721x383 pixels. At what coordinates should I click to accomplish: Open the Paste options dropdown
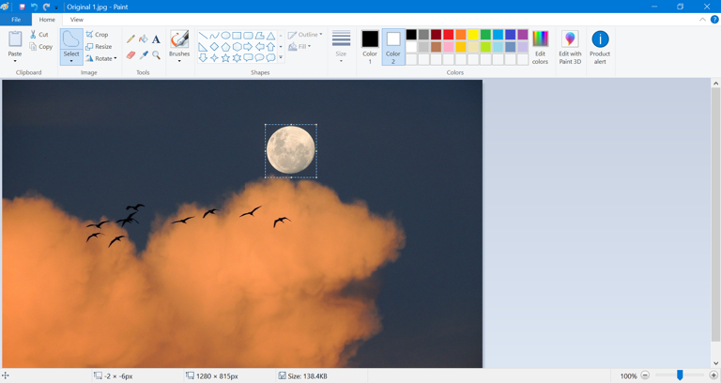pyautogui.click(x=15, y=61)
